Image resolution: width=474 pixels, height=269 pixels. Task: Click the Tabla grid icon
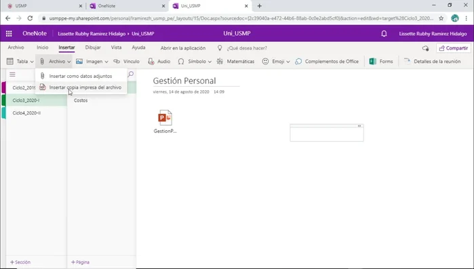click(10, 61)
